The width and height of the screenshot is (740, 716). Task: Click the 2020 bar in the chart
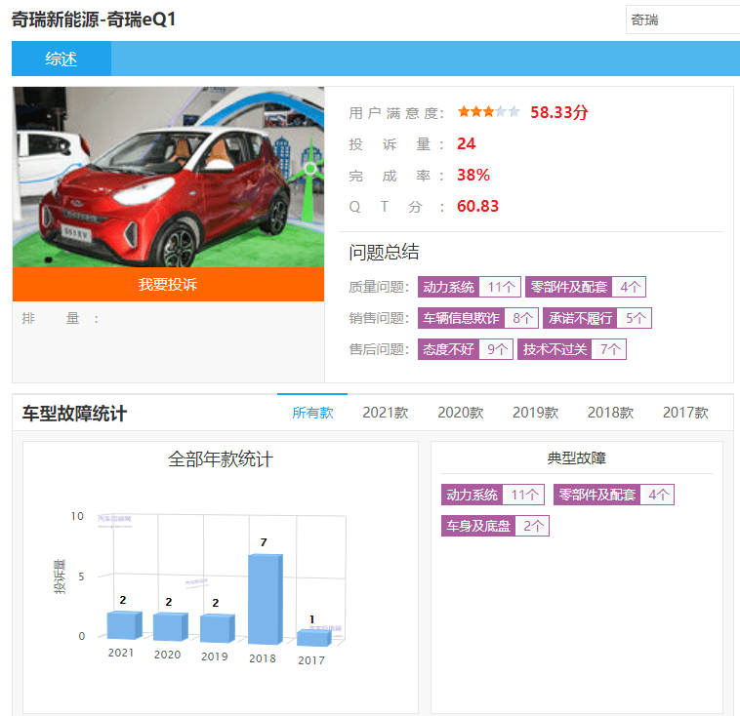point(171,626)
